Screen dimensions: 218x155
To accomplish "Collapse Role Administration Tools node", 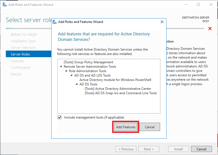I will (x=66, y=71).
